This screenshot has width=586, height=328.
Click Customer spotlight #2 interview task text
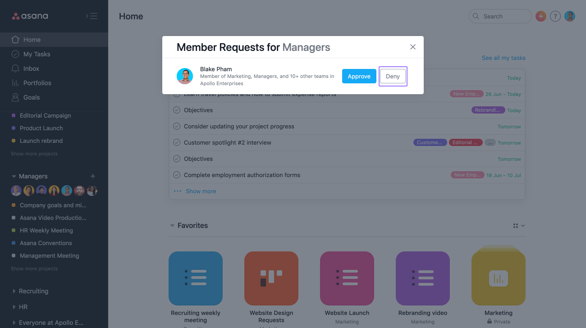coord(228,142)
